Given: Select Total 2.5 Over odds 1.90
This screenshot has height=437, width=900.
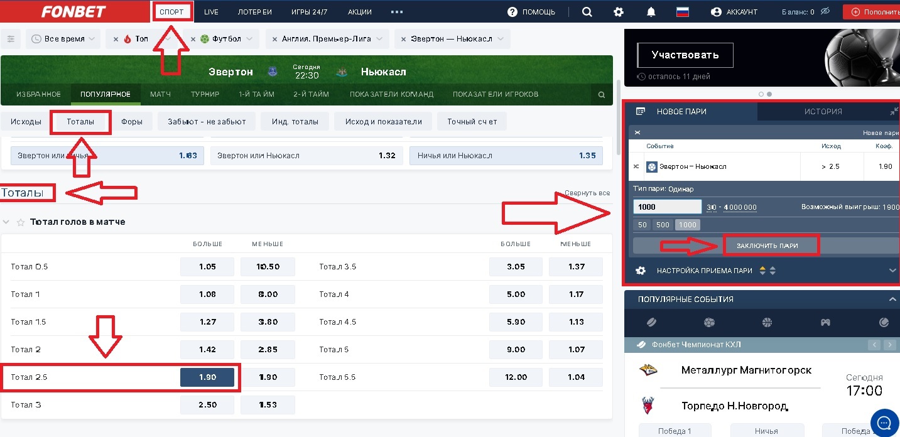Looking at the screenshot, I should (207, 377).
